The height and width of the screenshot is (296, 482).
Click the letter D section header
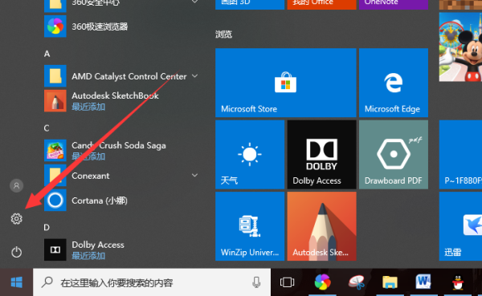[x=47, y=228]
